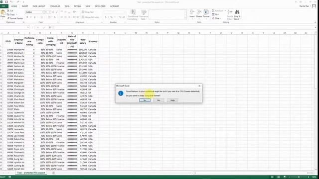Screen dimensions: 319x179
Task: Toggle Wrap Text
Action: [88, 12]
